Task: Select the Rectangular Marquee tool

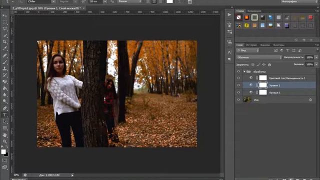Action: coord(4,22)
